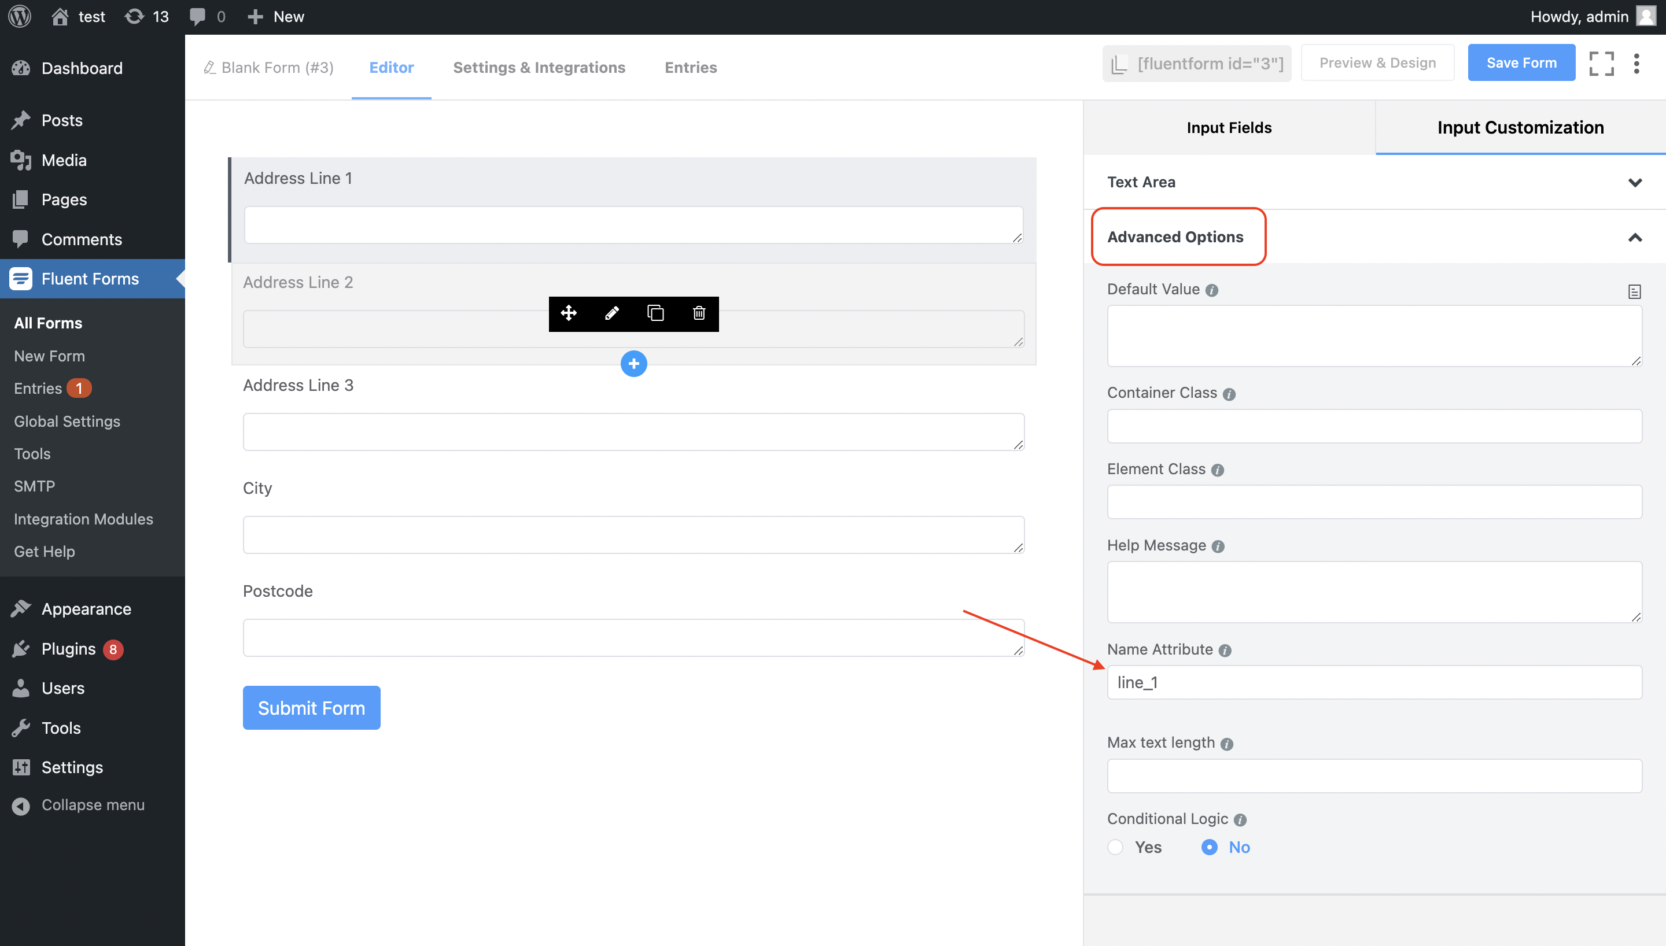
Task: Click the Name Attribute input containing line_1
Action: coord(1374,682)
